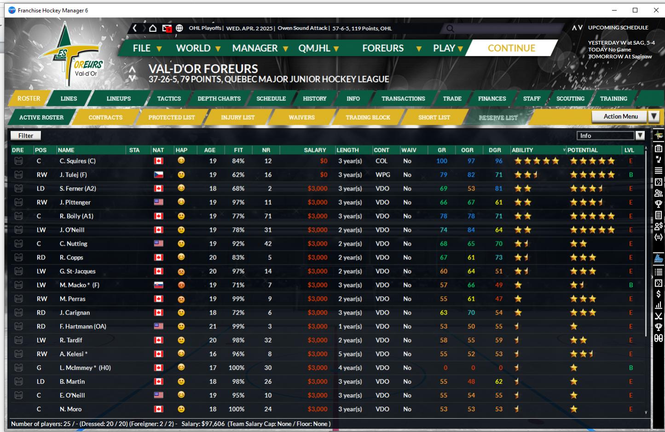The height and width of the screenshot is (432, 665).
Task: Select player row N. Moro
Action: point(327,409)
